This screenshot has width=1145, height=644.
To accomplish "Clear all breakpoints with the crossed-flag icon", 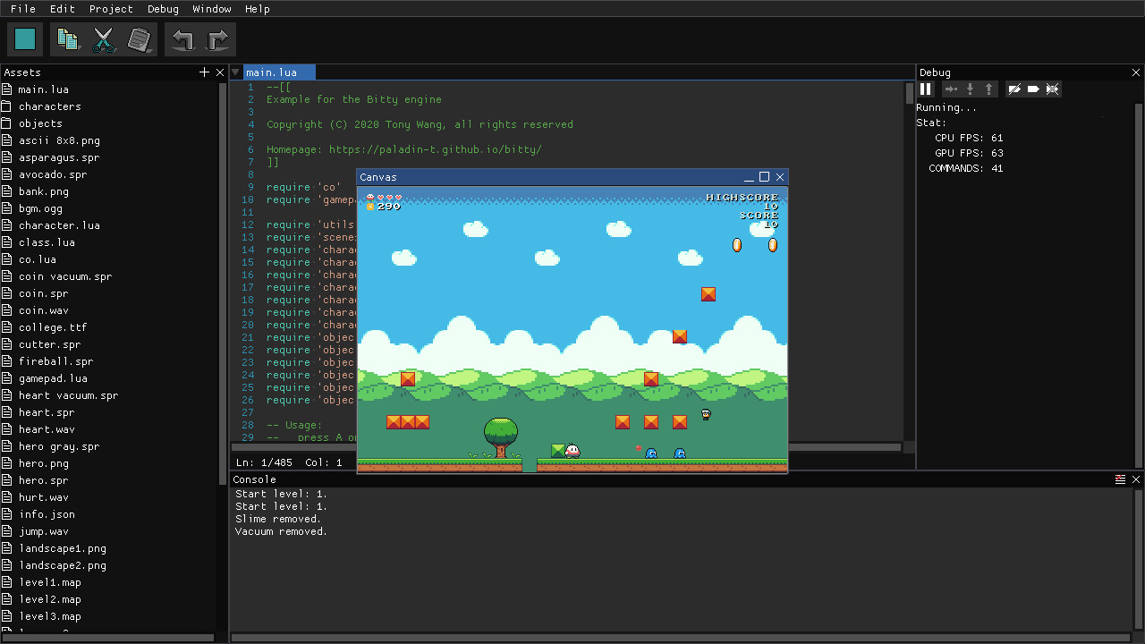I will coord(1053,89).
